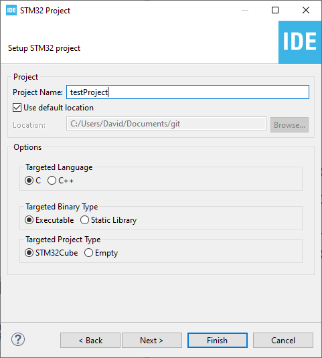Maximize the STM32 Project dialog window
322x358 pixels.
275,10
